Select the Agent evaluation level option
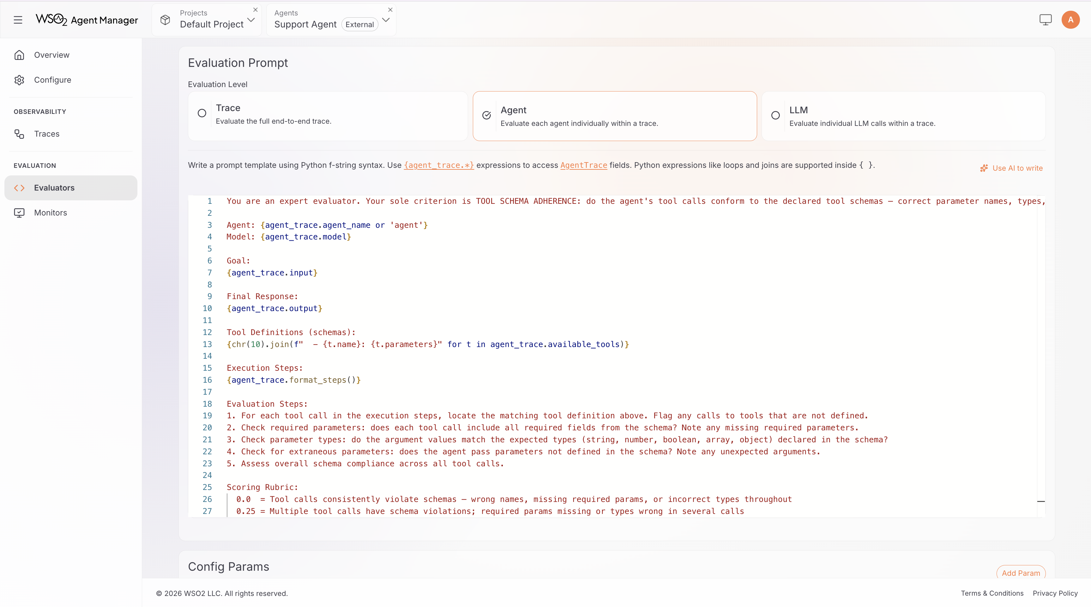 (x=486, y=115)
